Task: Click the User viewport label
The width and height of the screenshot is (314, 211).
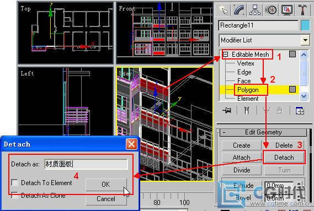Action: click(125, 73)
